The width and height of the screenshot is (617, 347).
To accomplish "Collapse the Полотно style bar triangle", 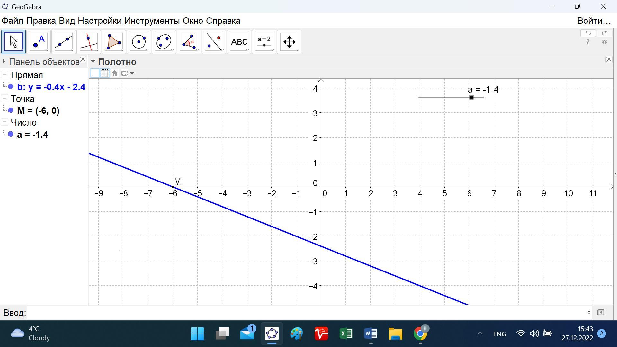I will pos(93,61).
